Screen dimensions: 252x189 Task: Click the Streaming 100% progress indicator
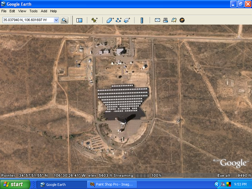138,175
